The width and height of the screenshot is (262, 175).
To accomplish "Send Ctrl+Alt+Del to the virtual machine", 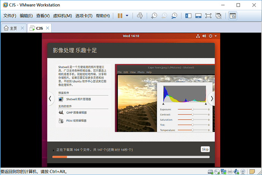I will (140, 16).
